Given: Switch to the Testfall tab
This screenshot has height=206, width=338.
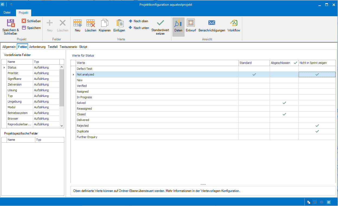Looking at the screenshot, I should point(53,47).
